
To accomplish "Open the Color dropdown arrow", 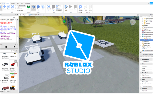I will pos(53,10).
